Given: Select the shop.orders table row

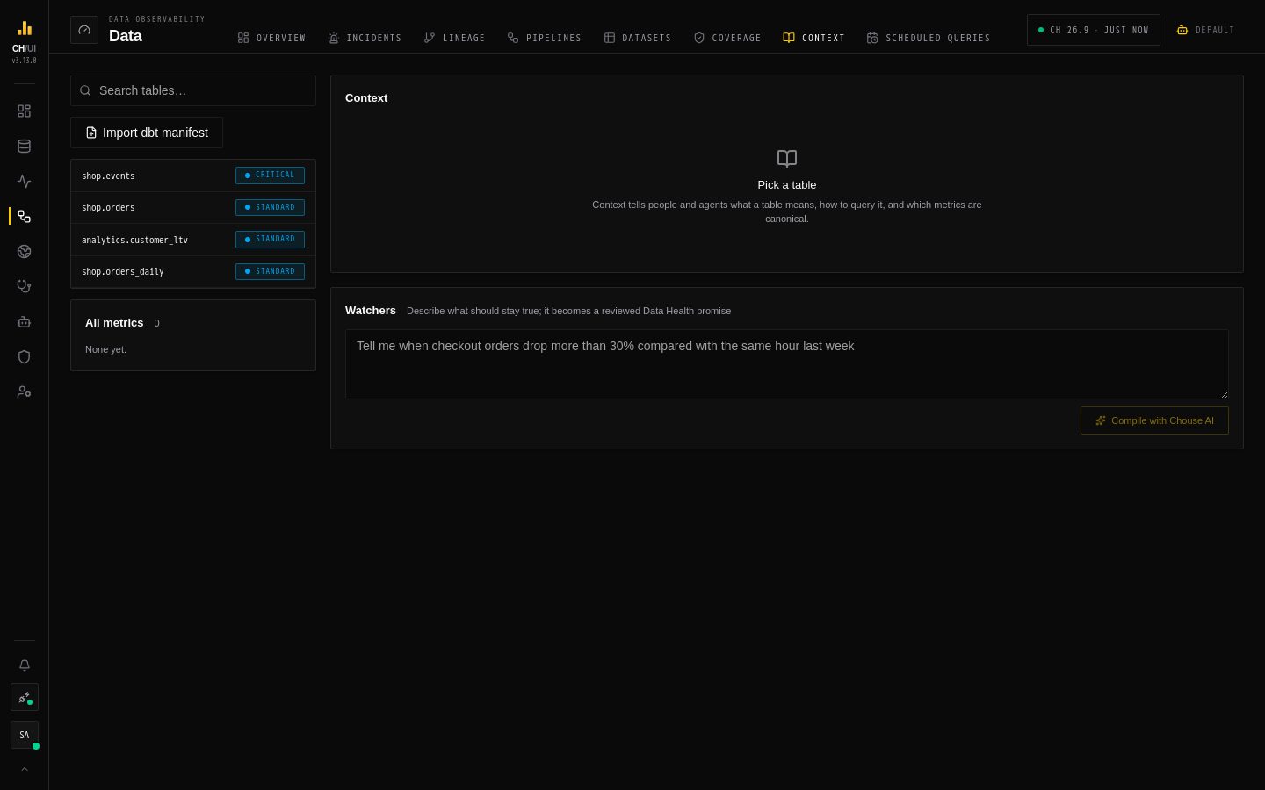Looking at the screenshot, I should click(x=193, y=208).
